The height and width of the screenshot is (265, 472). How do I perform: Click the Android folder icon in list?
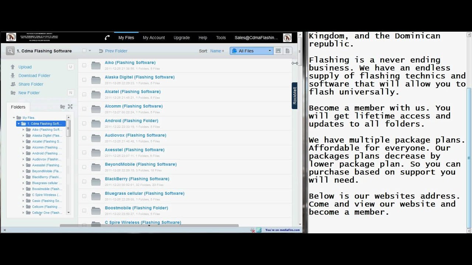click(96, 124)
